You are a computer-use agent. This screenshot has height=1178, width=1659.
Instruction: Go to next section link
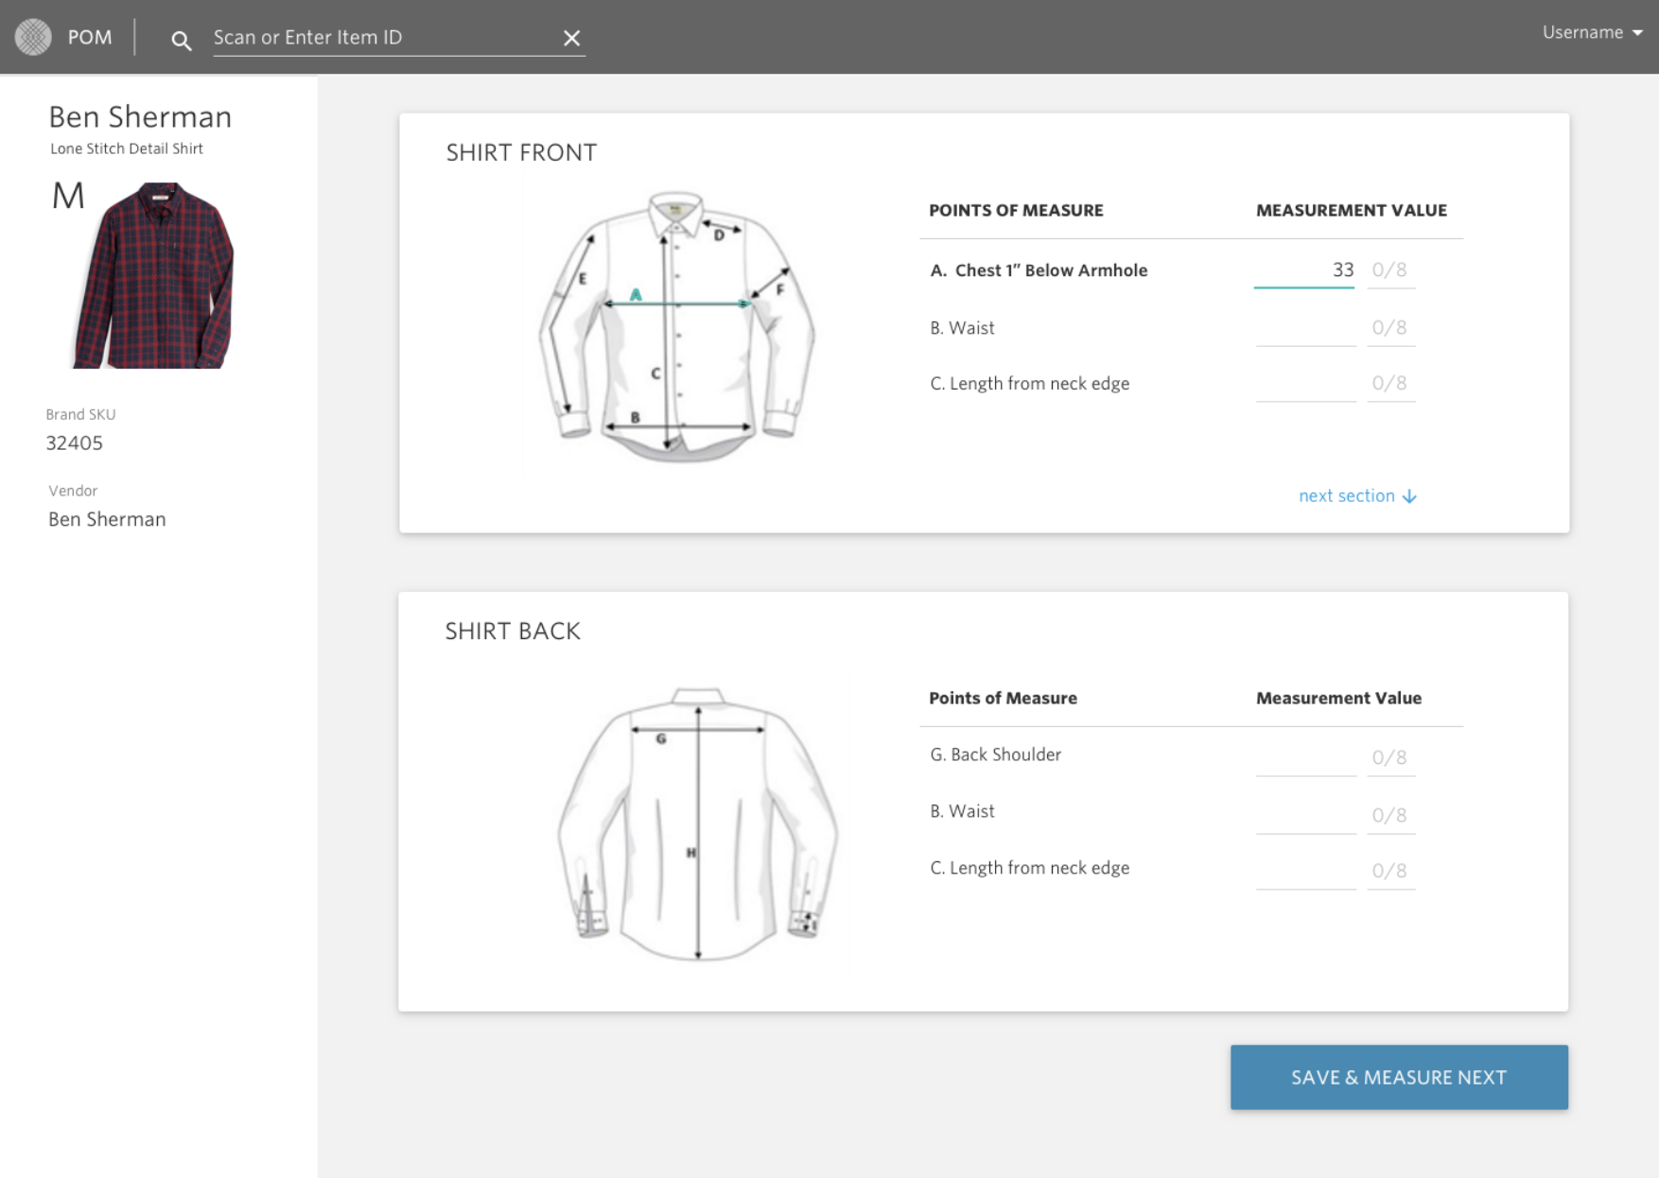(1356, 496)
